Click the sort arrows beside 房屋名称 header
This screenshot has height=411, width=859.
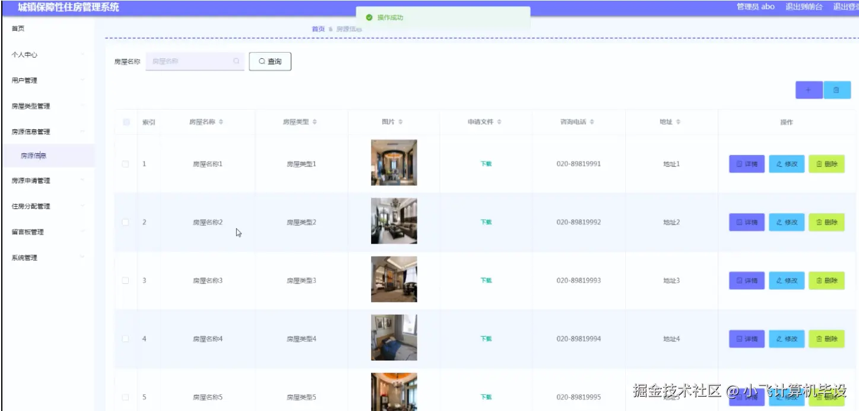point(221,122)
